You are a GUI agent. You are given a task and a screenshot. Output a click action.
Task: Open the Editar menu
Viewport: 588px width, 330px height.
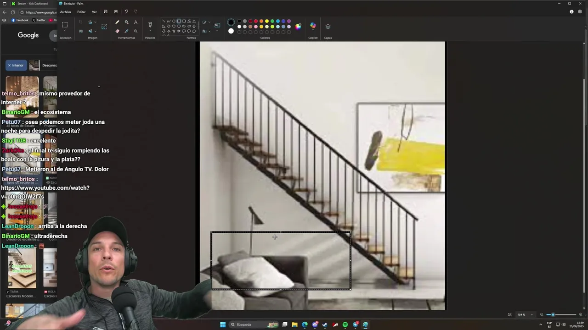pos(81,12)
